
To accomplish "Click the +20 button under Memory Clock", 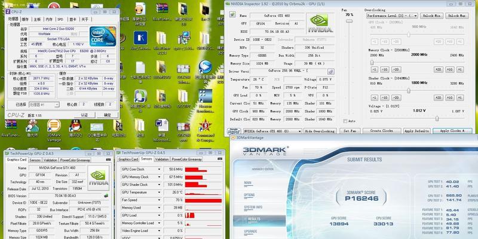I will [x=439, y=69].
